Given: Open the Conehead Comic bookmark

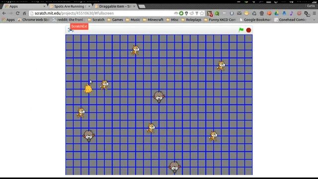Looking at the screenshot, I should click(x=290, y=20).
